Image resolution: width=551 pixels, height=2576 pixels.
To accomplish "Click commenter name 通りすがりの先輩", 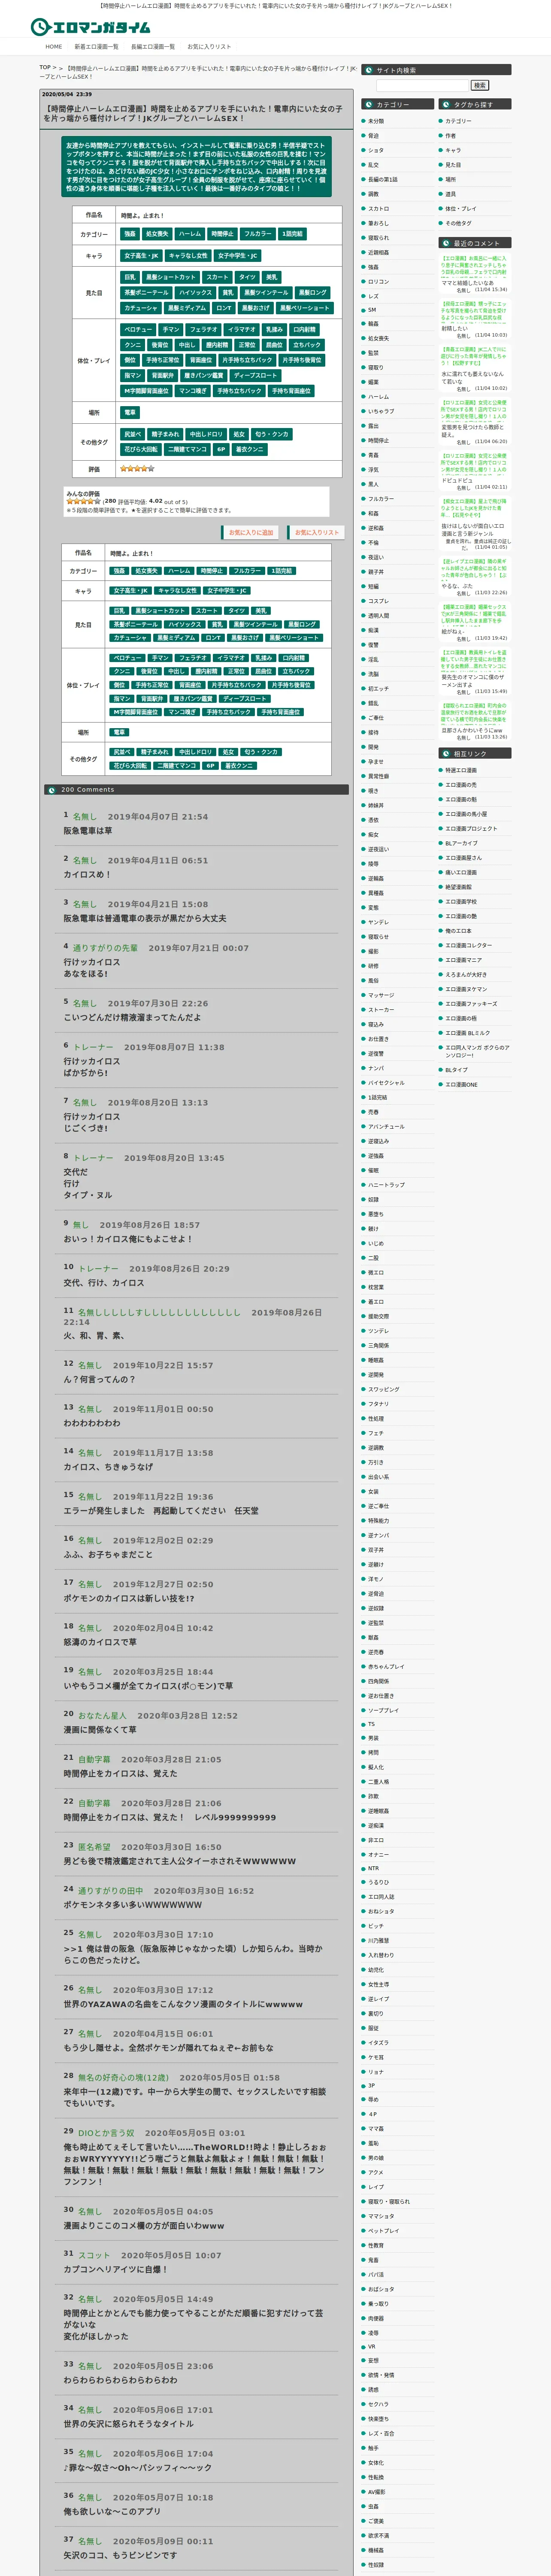I will (x=105, y=948).
